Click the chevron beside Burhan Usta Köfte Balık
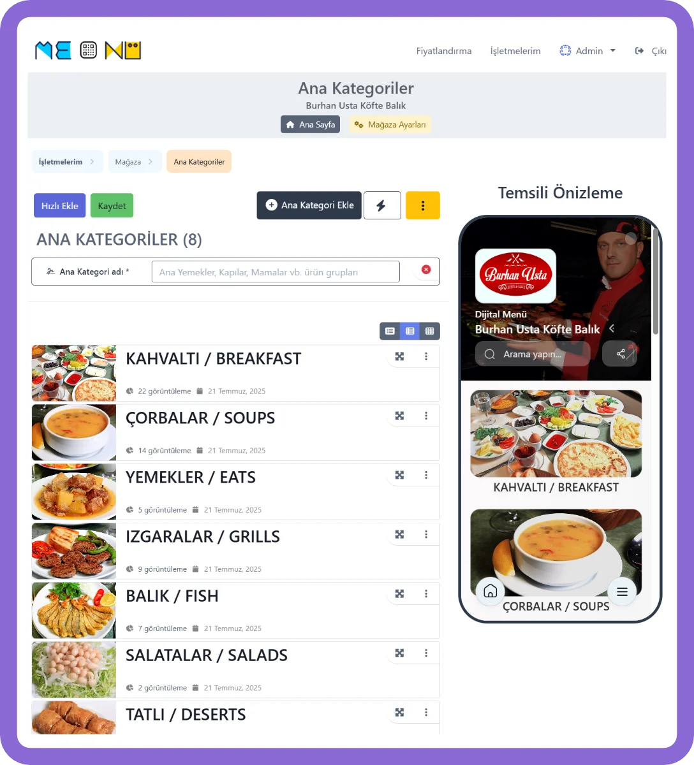This screenshot has width=694, height=765. pos(611,328)
